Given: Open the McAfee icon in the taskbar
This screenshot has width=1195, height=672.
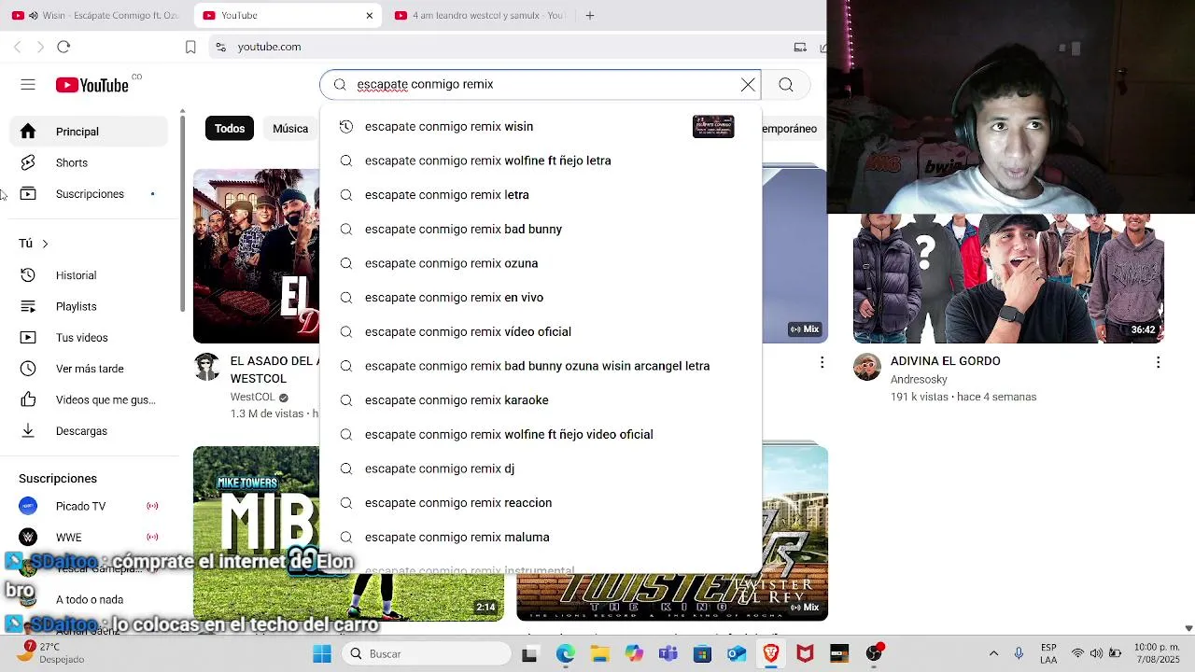Looking at the screenshot, I should point(805,653).
